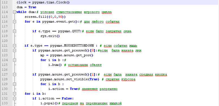Image resolution: width=219 pixels, height=106 pixels.
Task: Click the i.bum() call in code
Action: [x=55, y=65]
